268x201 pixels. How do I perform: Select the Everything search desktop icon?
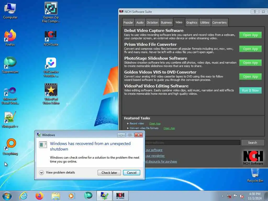click(10, 147)
